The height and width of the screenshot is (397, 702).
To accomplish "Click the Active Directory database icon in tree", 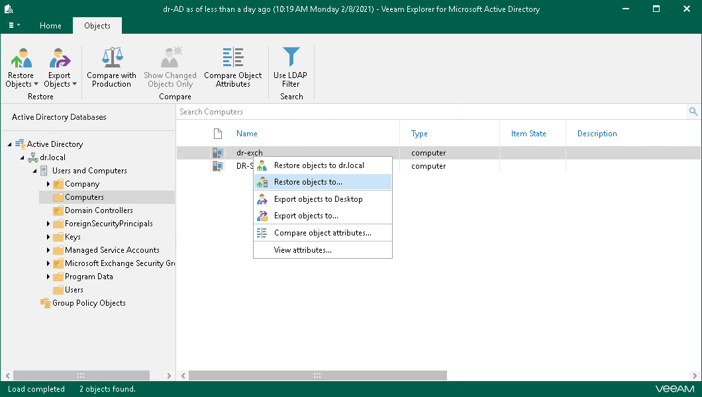I will click(20, 144).
